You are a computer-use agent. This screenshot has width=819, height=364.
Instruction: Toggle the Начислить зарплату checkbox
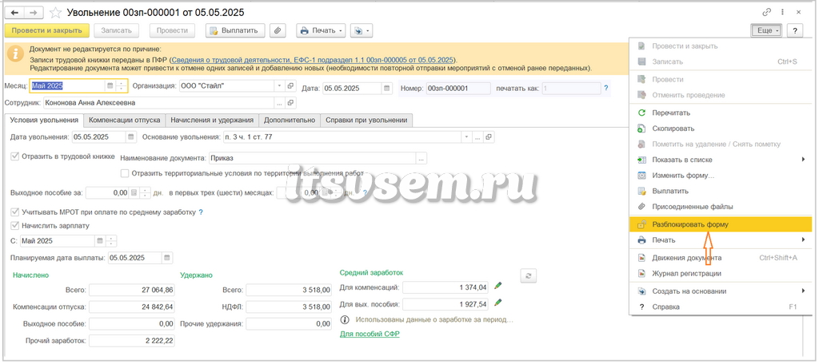14,226
